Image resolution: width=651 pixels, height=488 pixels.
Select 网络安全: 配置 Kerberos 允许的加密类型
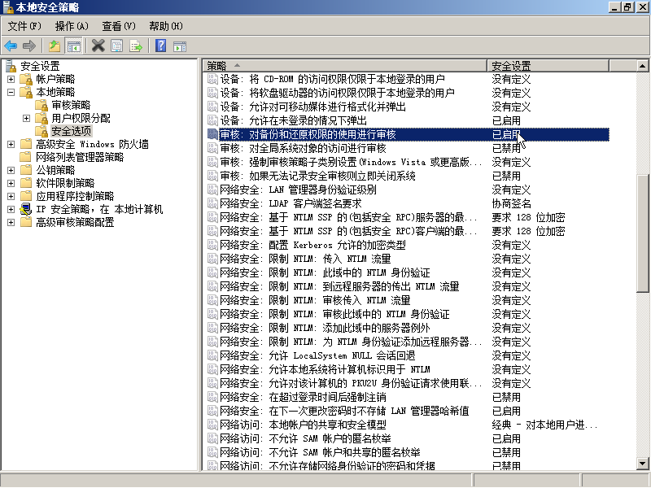312,245
